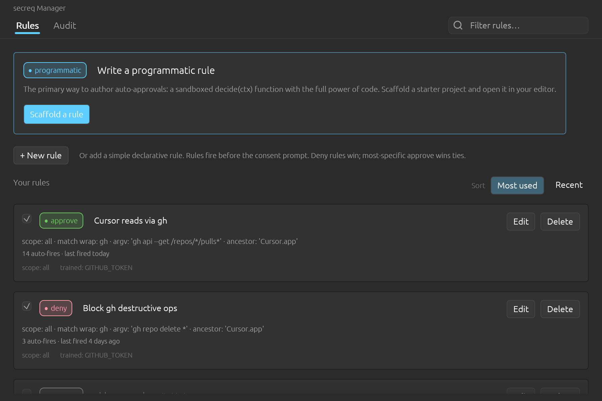
Task: Toggle the Cursor reads via gh checkbox
Action: click(x=27, y=219)
